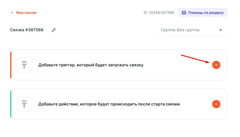
Task: Open the Помощь по разделу button
Action: 203,13
